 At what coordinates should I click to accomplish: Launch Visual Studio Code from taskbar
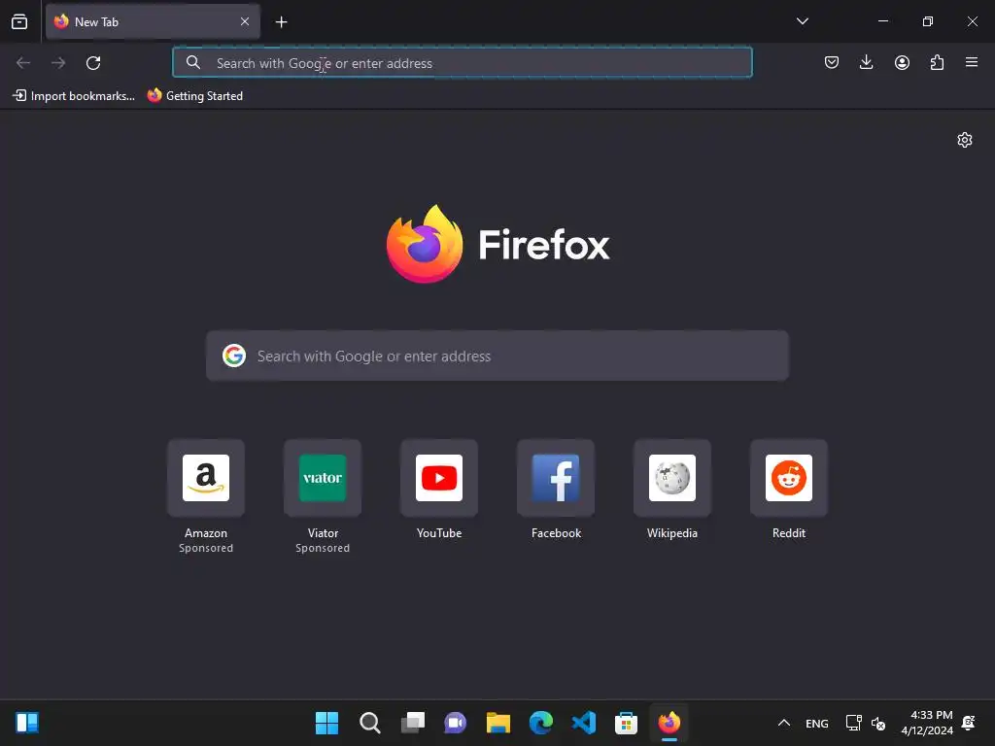[583, 723]
